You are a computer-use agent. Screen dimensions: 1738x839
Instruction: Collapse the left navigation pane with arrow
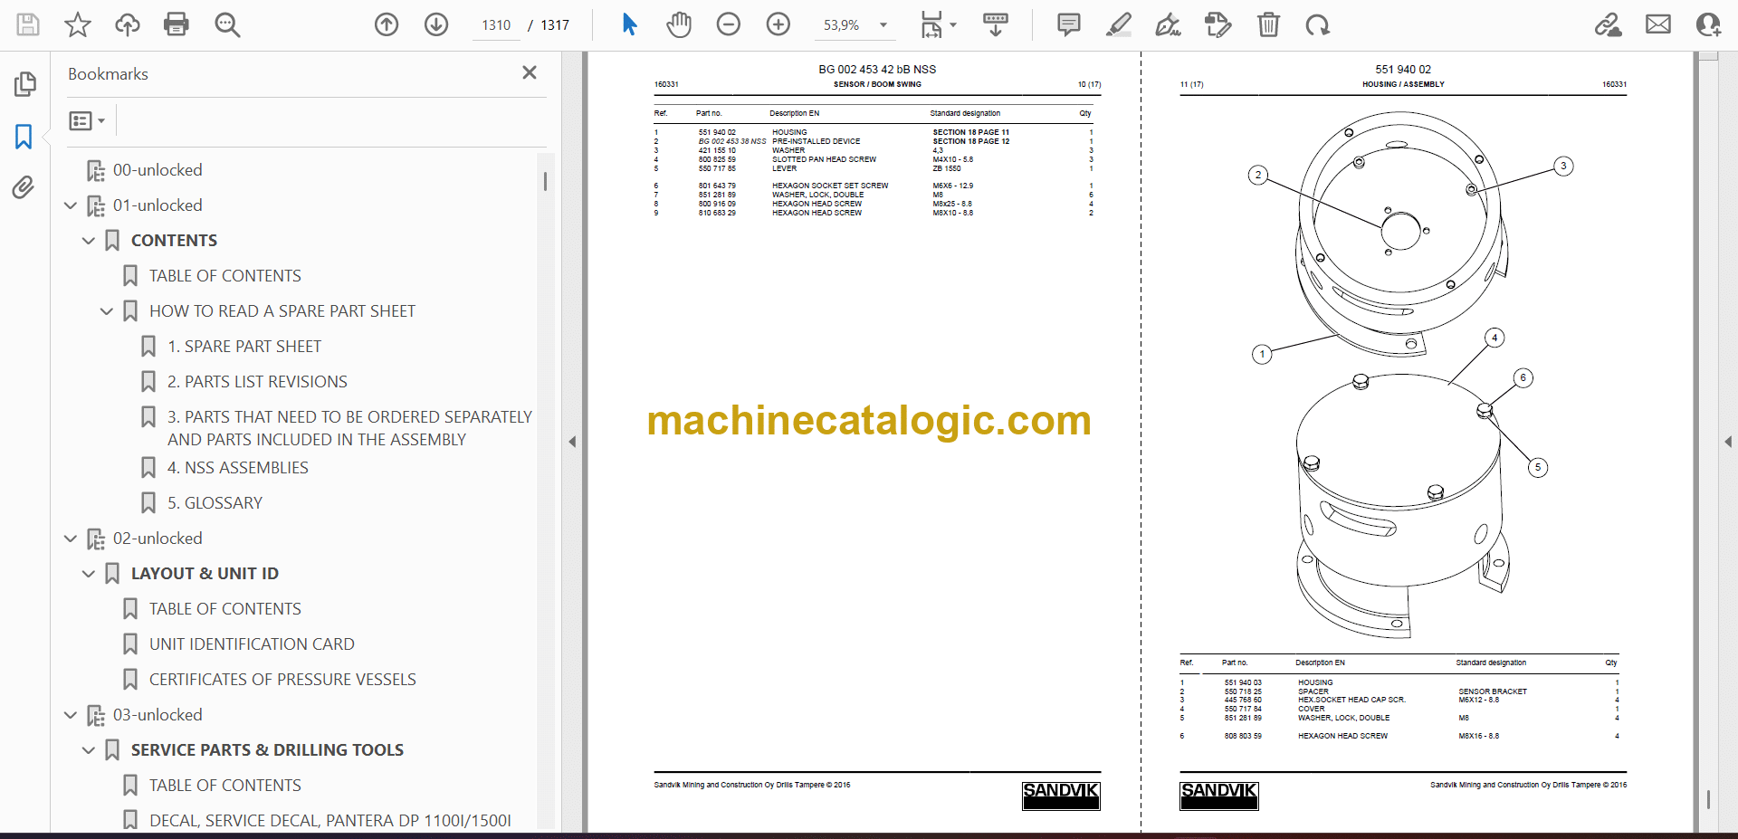pyautogui.click(x=572, y=442)
